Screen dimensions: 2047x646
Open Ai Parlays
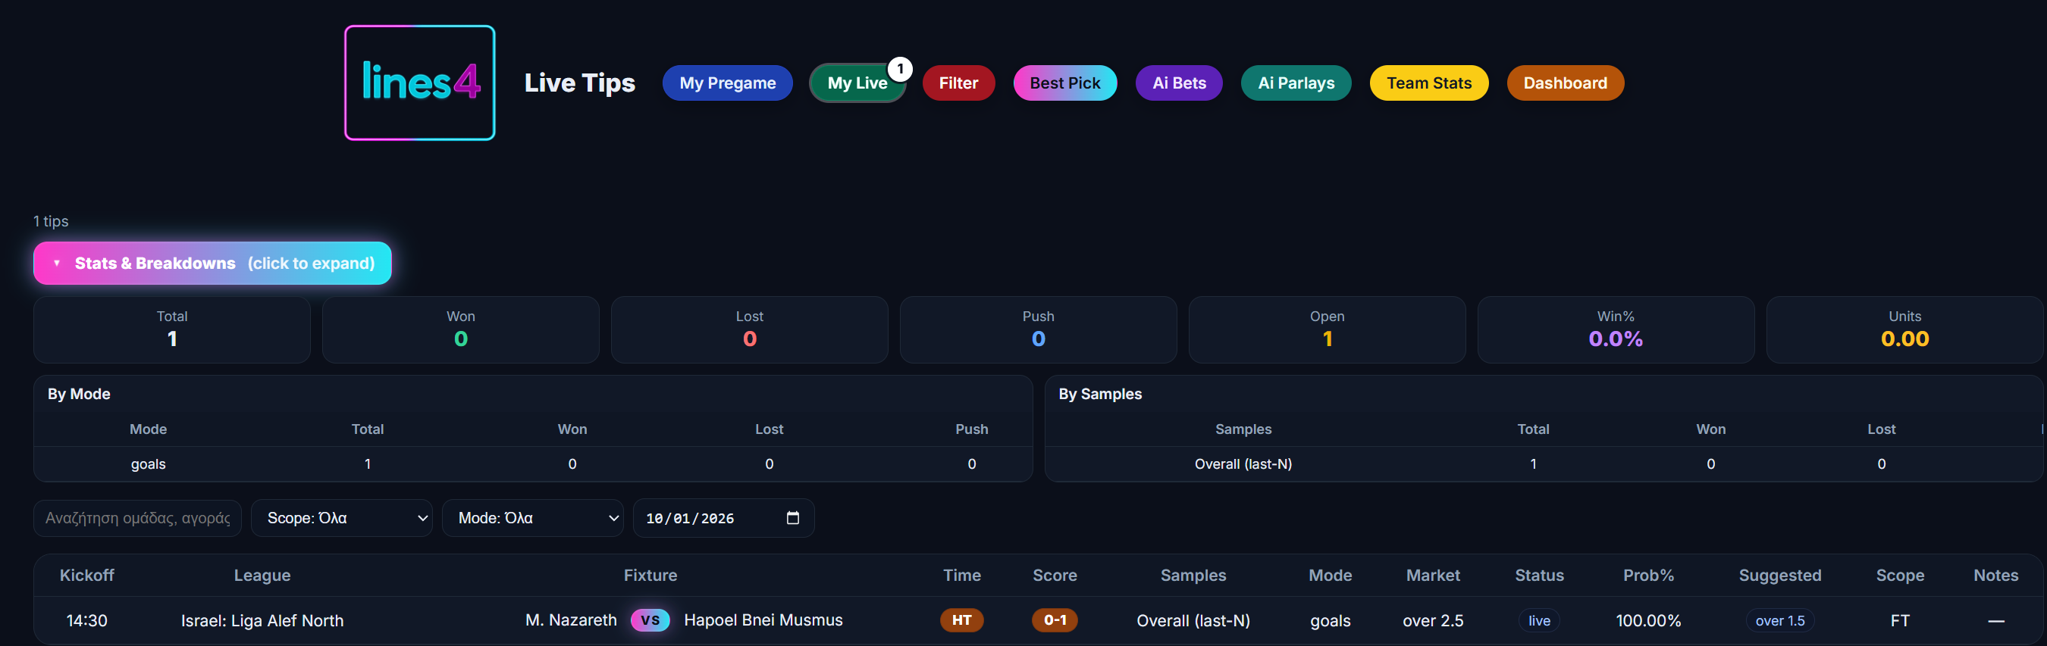[x=1296, y=83]
